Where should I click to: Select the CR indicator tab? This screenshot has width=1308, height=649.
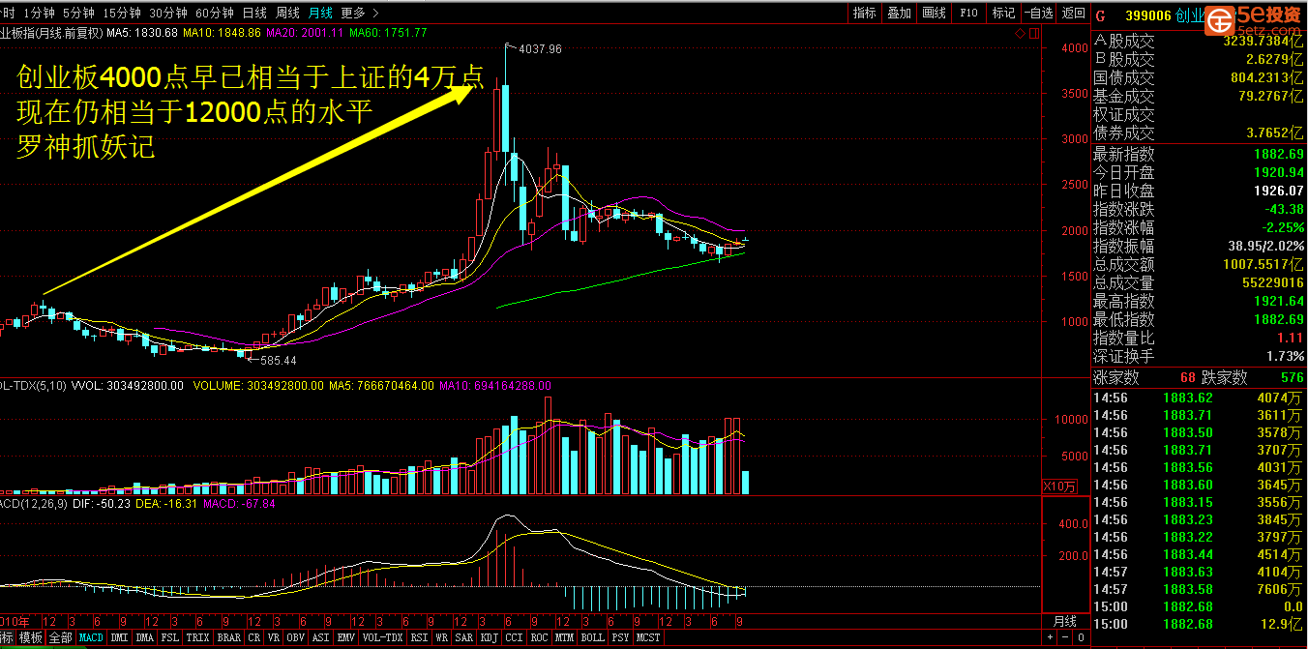[x=254, y=638]
